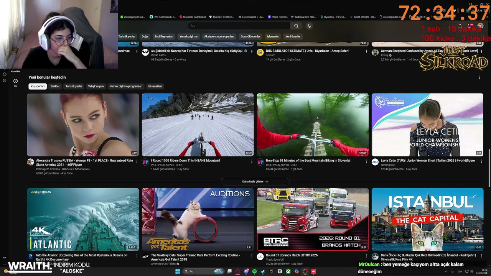Viewport: 491px width, 276px height.
Task: Open options menu for Leyla Cetin video
Action: [x=481, y=161]
